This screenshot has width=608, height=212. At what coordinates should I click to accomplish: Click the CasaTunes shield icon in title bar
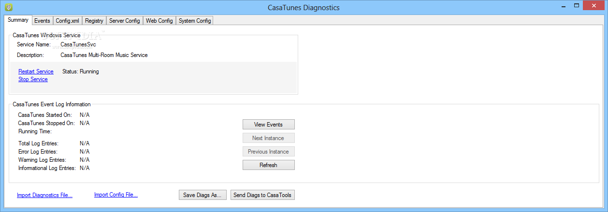tap(8, 7)
